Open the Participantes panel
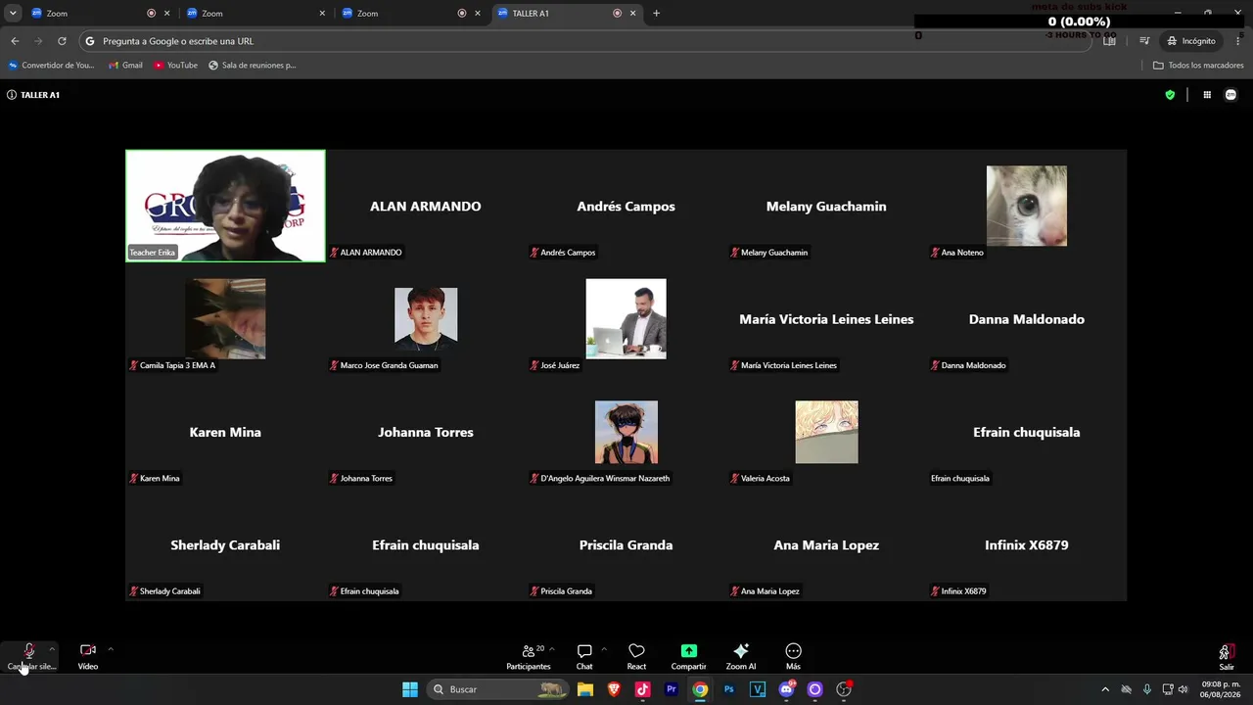The height and width of the screenshot is (705, 1253). point(529,655)
